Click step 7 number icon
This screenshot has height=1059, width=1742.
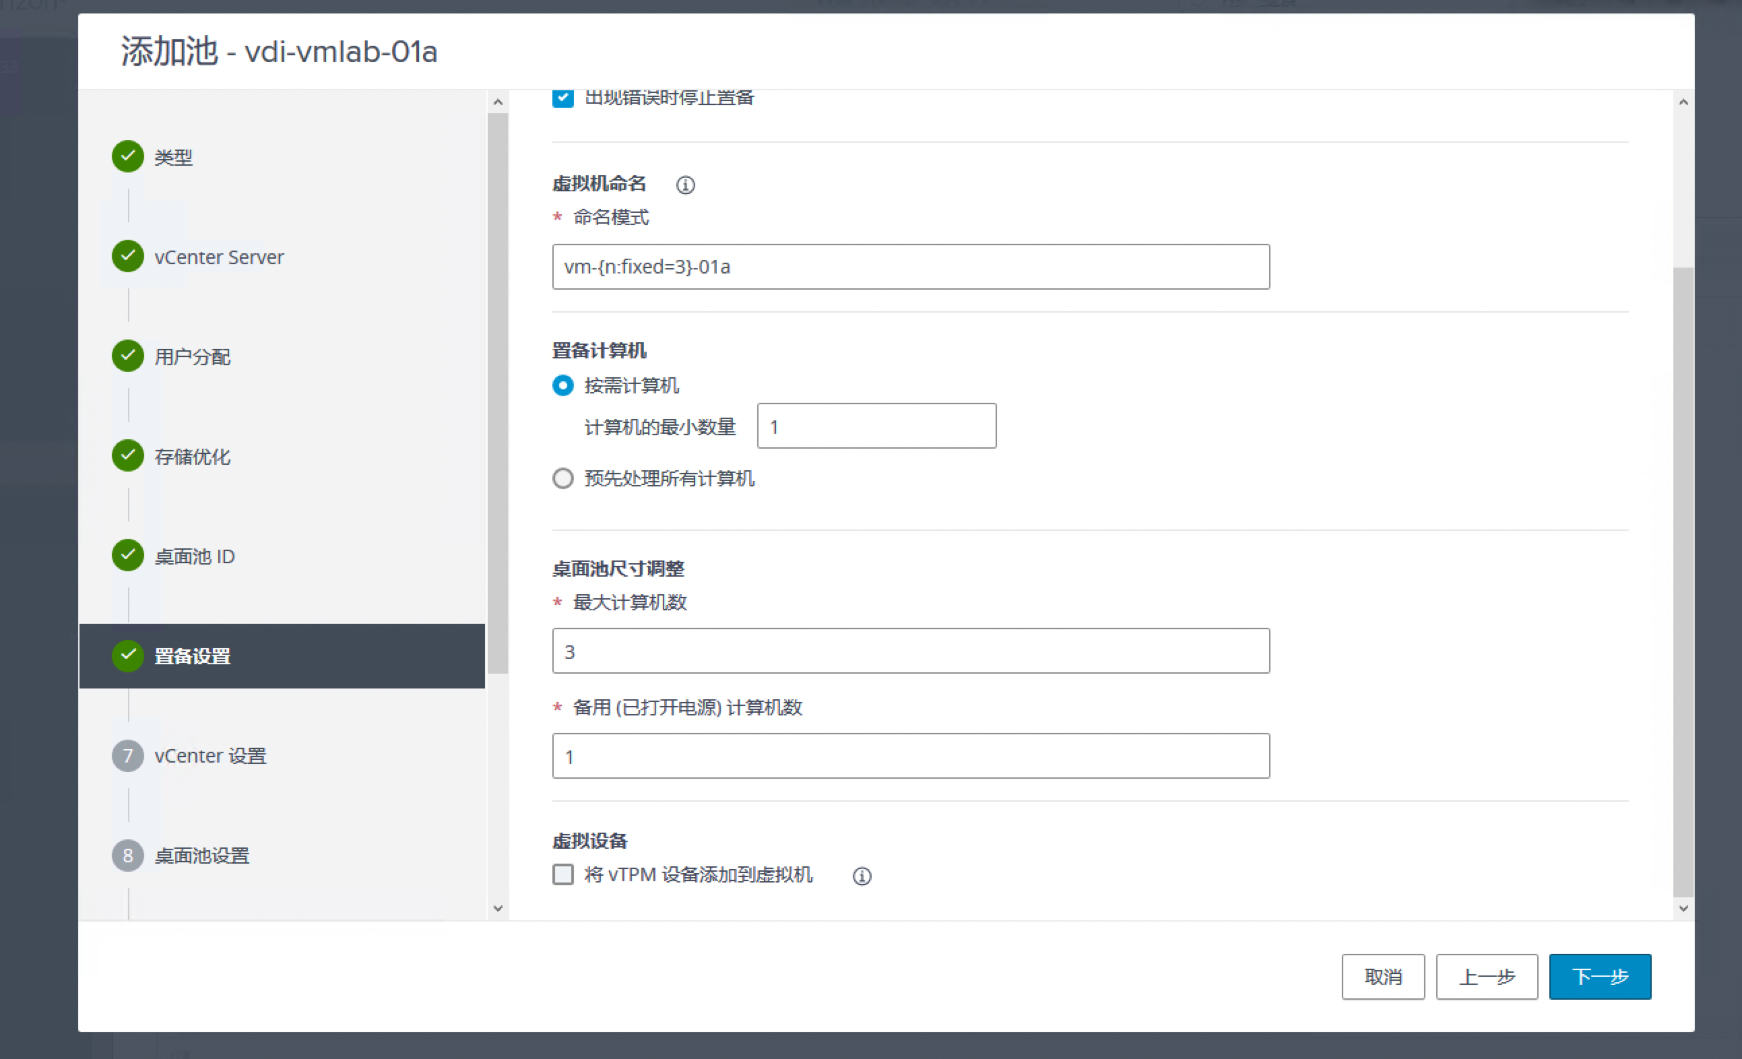coord(128,756)
